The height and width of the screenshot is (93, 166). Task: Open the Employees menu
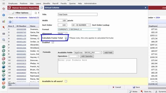pos(13,3)
